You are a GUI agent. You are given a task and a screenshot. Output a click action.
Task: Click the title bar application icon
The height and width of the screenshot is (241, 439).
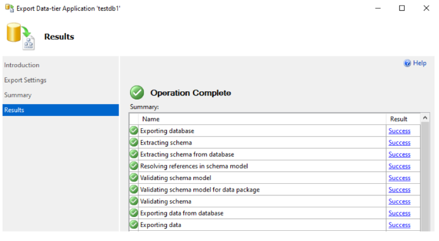point(10,8)
